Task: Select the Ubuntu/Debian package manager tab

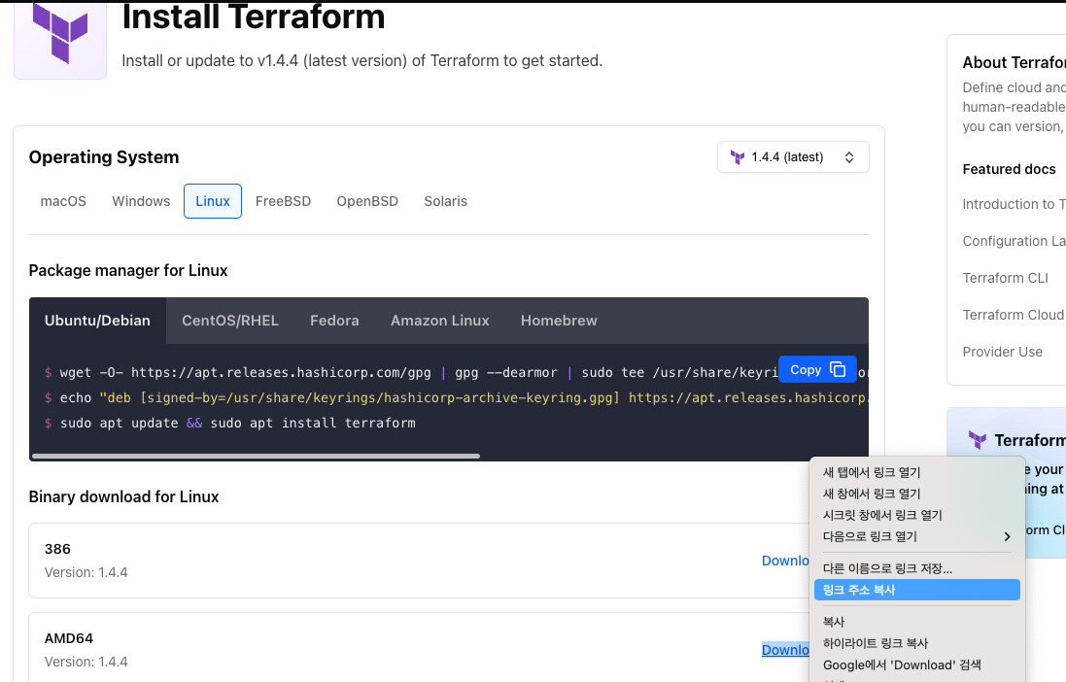Action: [x=97, y=321]
